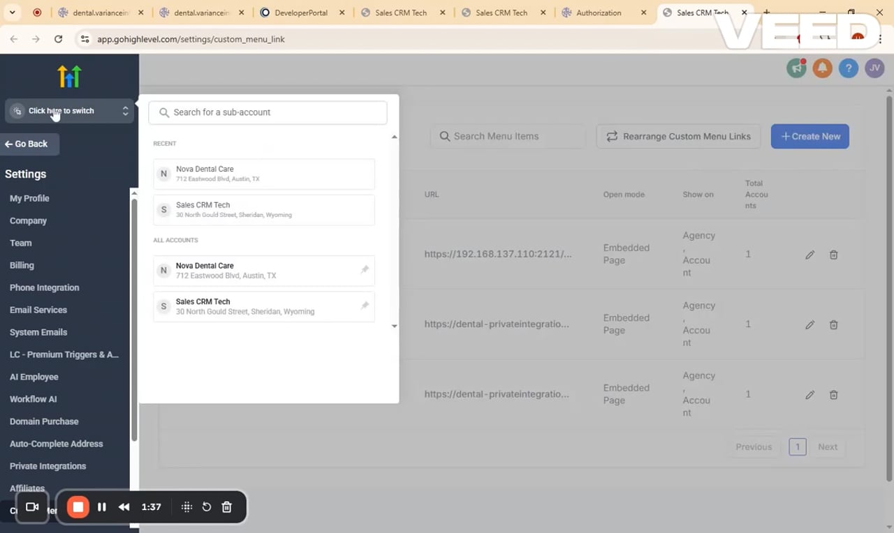The height and width of the screenshot is (533, 894).
Task: Click the HighLevel arrows logo
Action: (69, 76)
